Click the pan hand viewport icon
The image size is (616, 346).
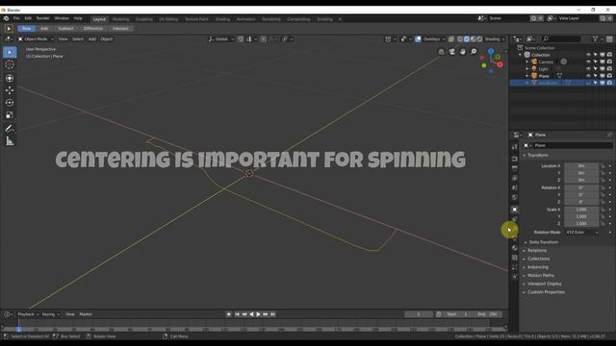pos(463,51)
